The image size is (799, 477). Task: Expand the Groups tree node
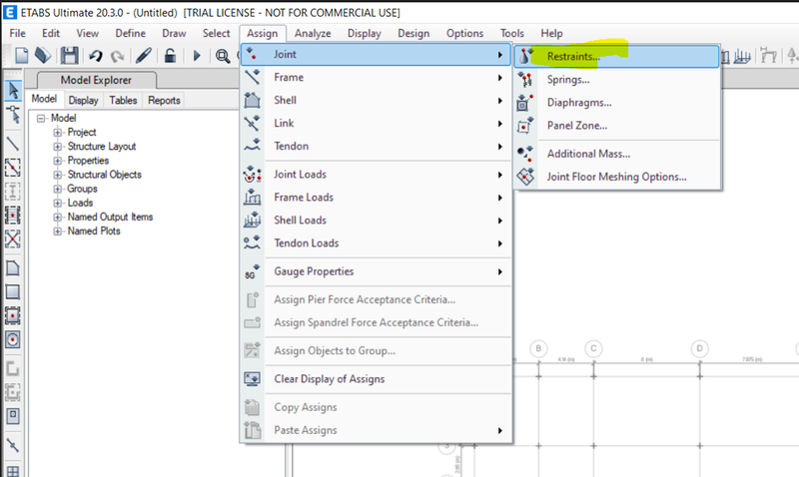coord(58,189)
